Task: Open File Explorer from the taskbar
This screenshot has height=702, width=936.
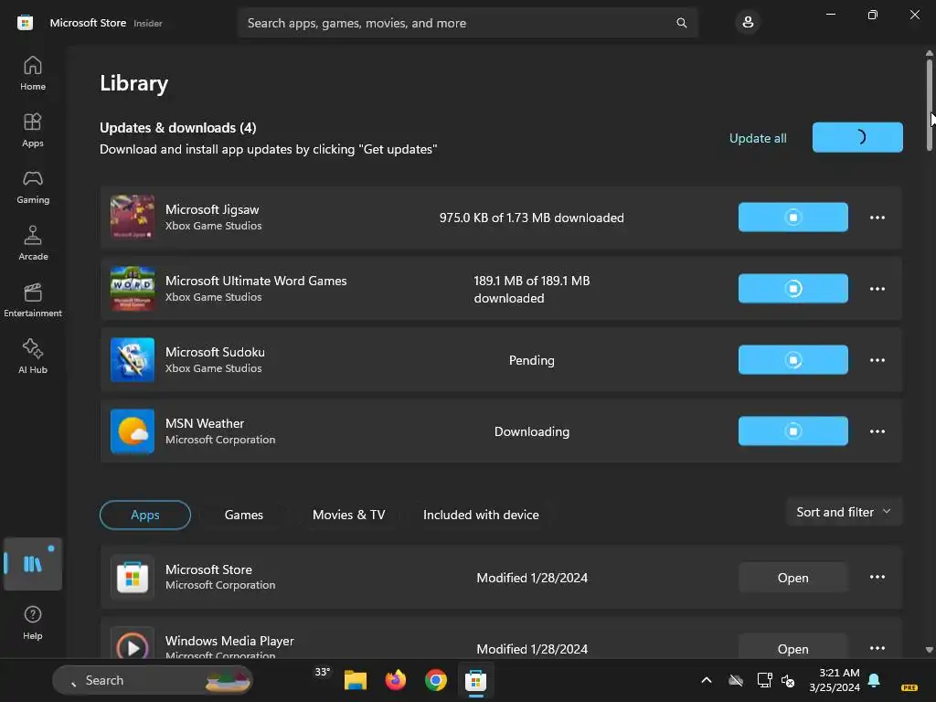Action: click(356, 680)
